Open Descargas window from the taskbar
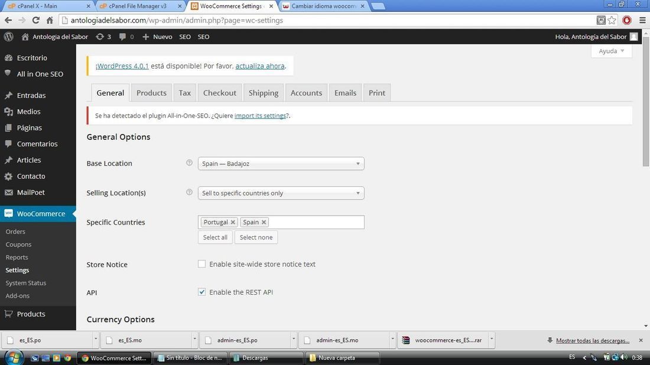This screenshot has width=650, height=365. coord(266,357)
